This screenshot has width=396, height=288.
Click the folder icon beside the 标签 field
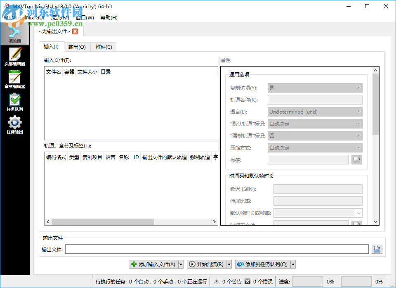click(x=356, y=159)
